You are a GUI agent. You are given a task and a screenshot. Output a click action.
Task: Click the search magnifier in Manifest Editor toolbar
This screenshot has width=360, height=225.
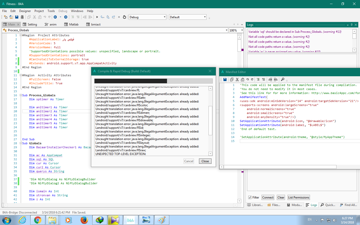(282, 79)
